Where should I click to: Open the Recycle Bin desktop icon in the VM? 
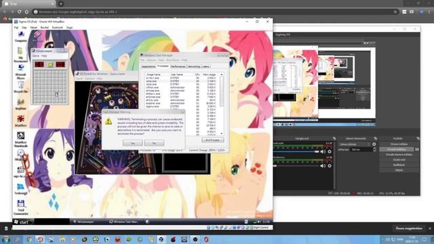(x=21, y=85)
